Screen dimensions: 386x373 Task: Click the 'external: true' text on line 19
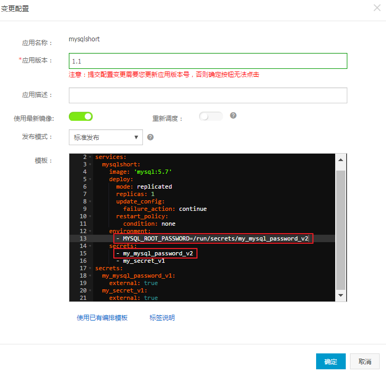[133, 283]
